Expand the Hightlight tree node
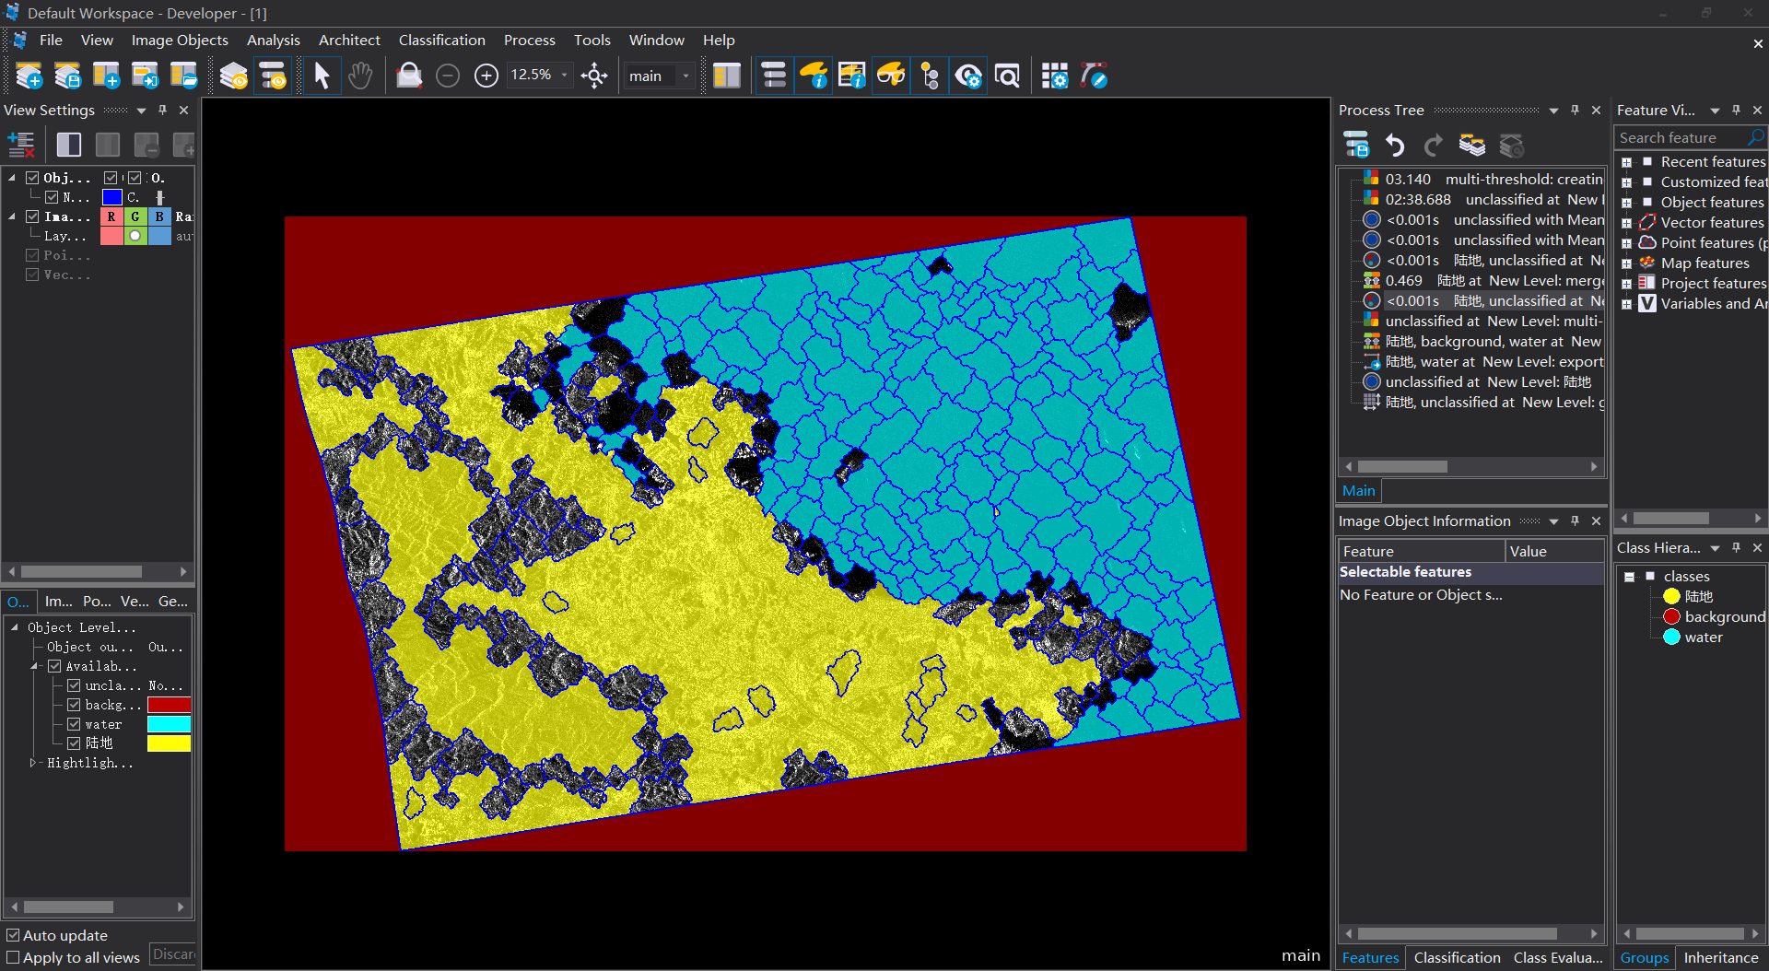Viewport: 1769px width, 971px height. pyautogui.click(x=33, y=763)
